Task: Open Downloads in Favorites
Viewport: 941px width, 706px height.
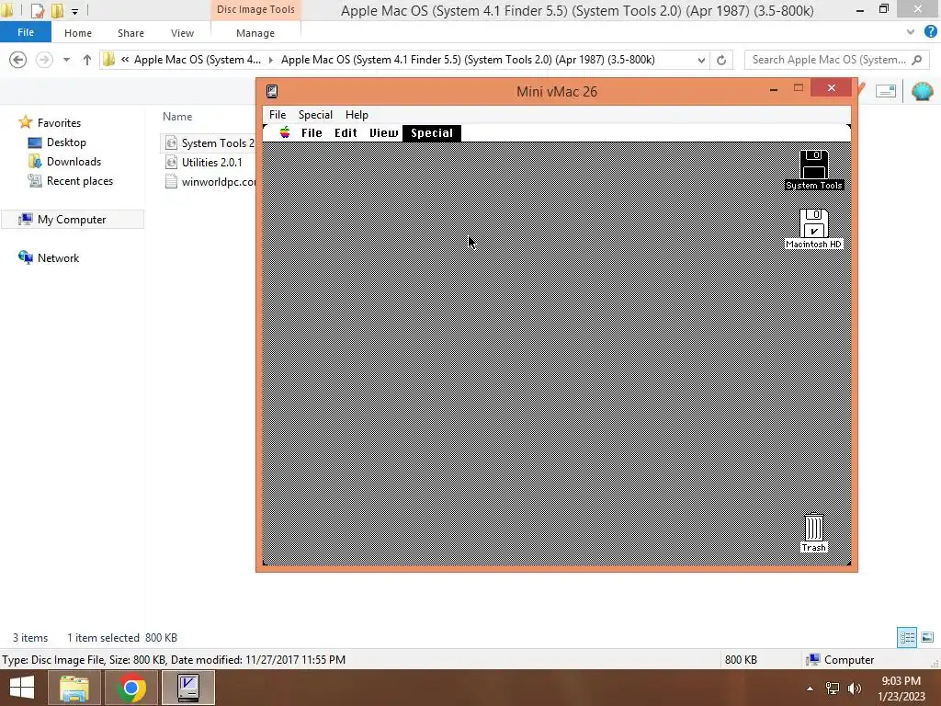Action: [x=74, y=162]
